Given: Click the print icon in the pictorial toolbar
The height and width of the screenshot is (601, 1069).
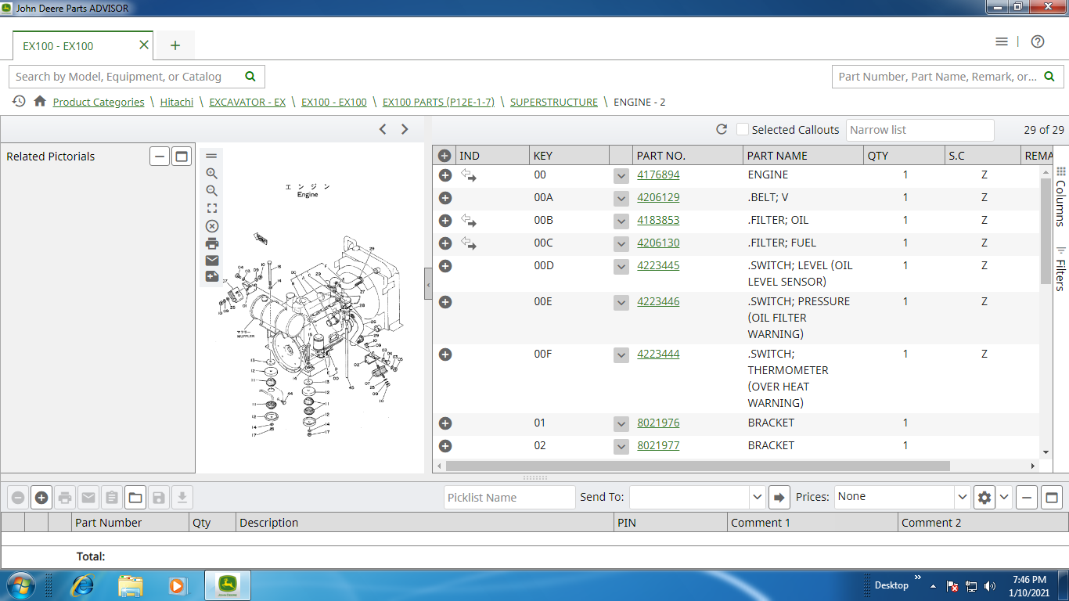Looking at the screenshot, I should 211,243.
